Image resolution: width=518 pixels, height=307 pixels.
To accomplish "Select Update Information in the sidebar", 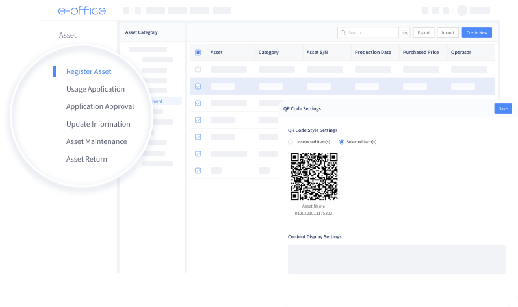I will (x=98, y=124).
